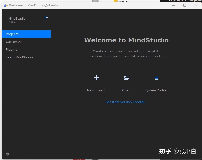This screenshot has height=160, width=202.
Task: Open settings via the gear icon
Action: coord(8,154)
